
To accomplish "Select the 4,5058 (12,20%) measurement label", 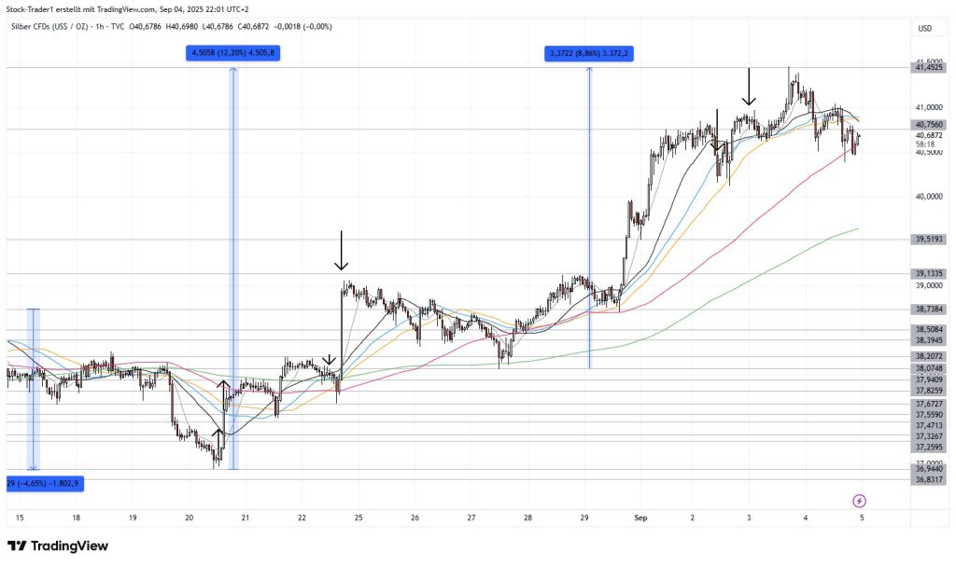I will point(232,53).
